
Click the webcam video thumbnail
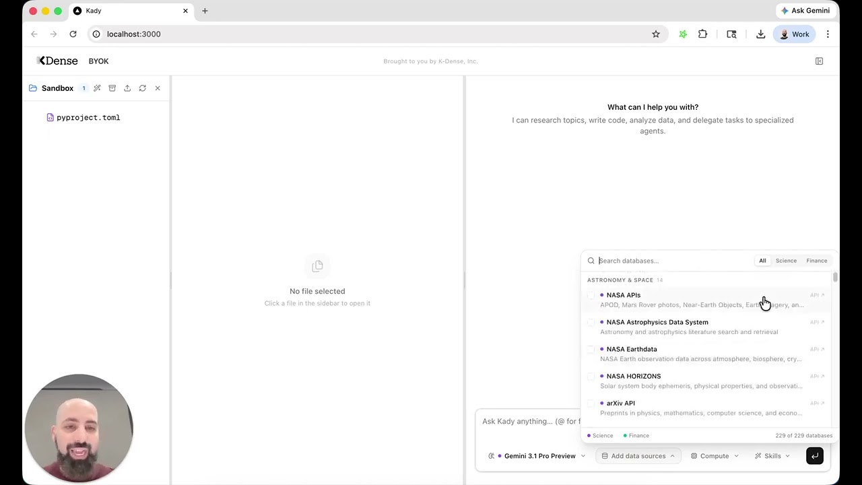click(79, 428)
